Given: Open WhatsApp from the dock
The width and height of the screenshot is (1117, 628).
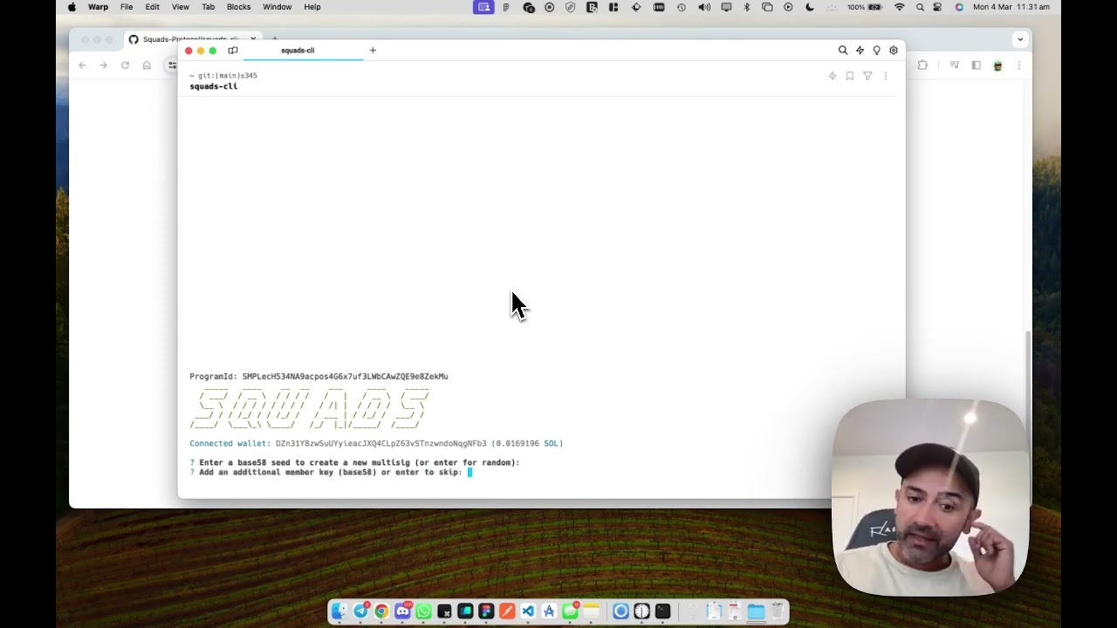Looking at the screenshot, I should pos(423,611).
